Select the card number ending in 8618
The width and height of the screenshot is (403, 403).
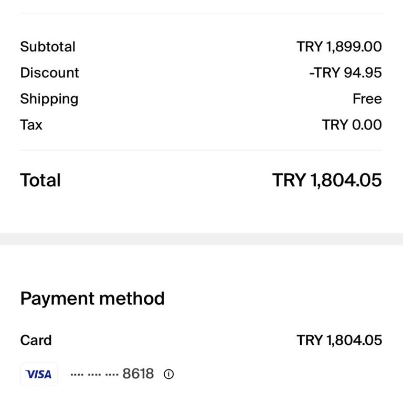point(138,374)
